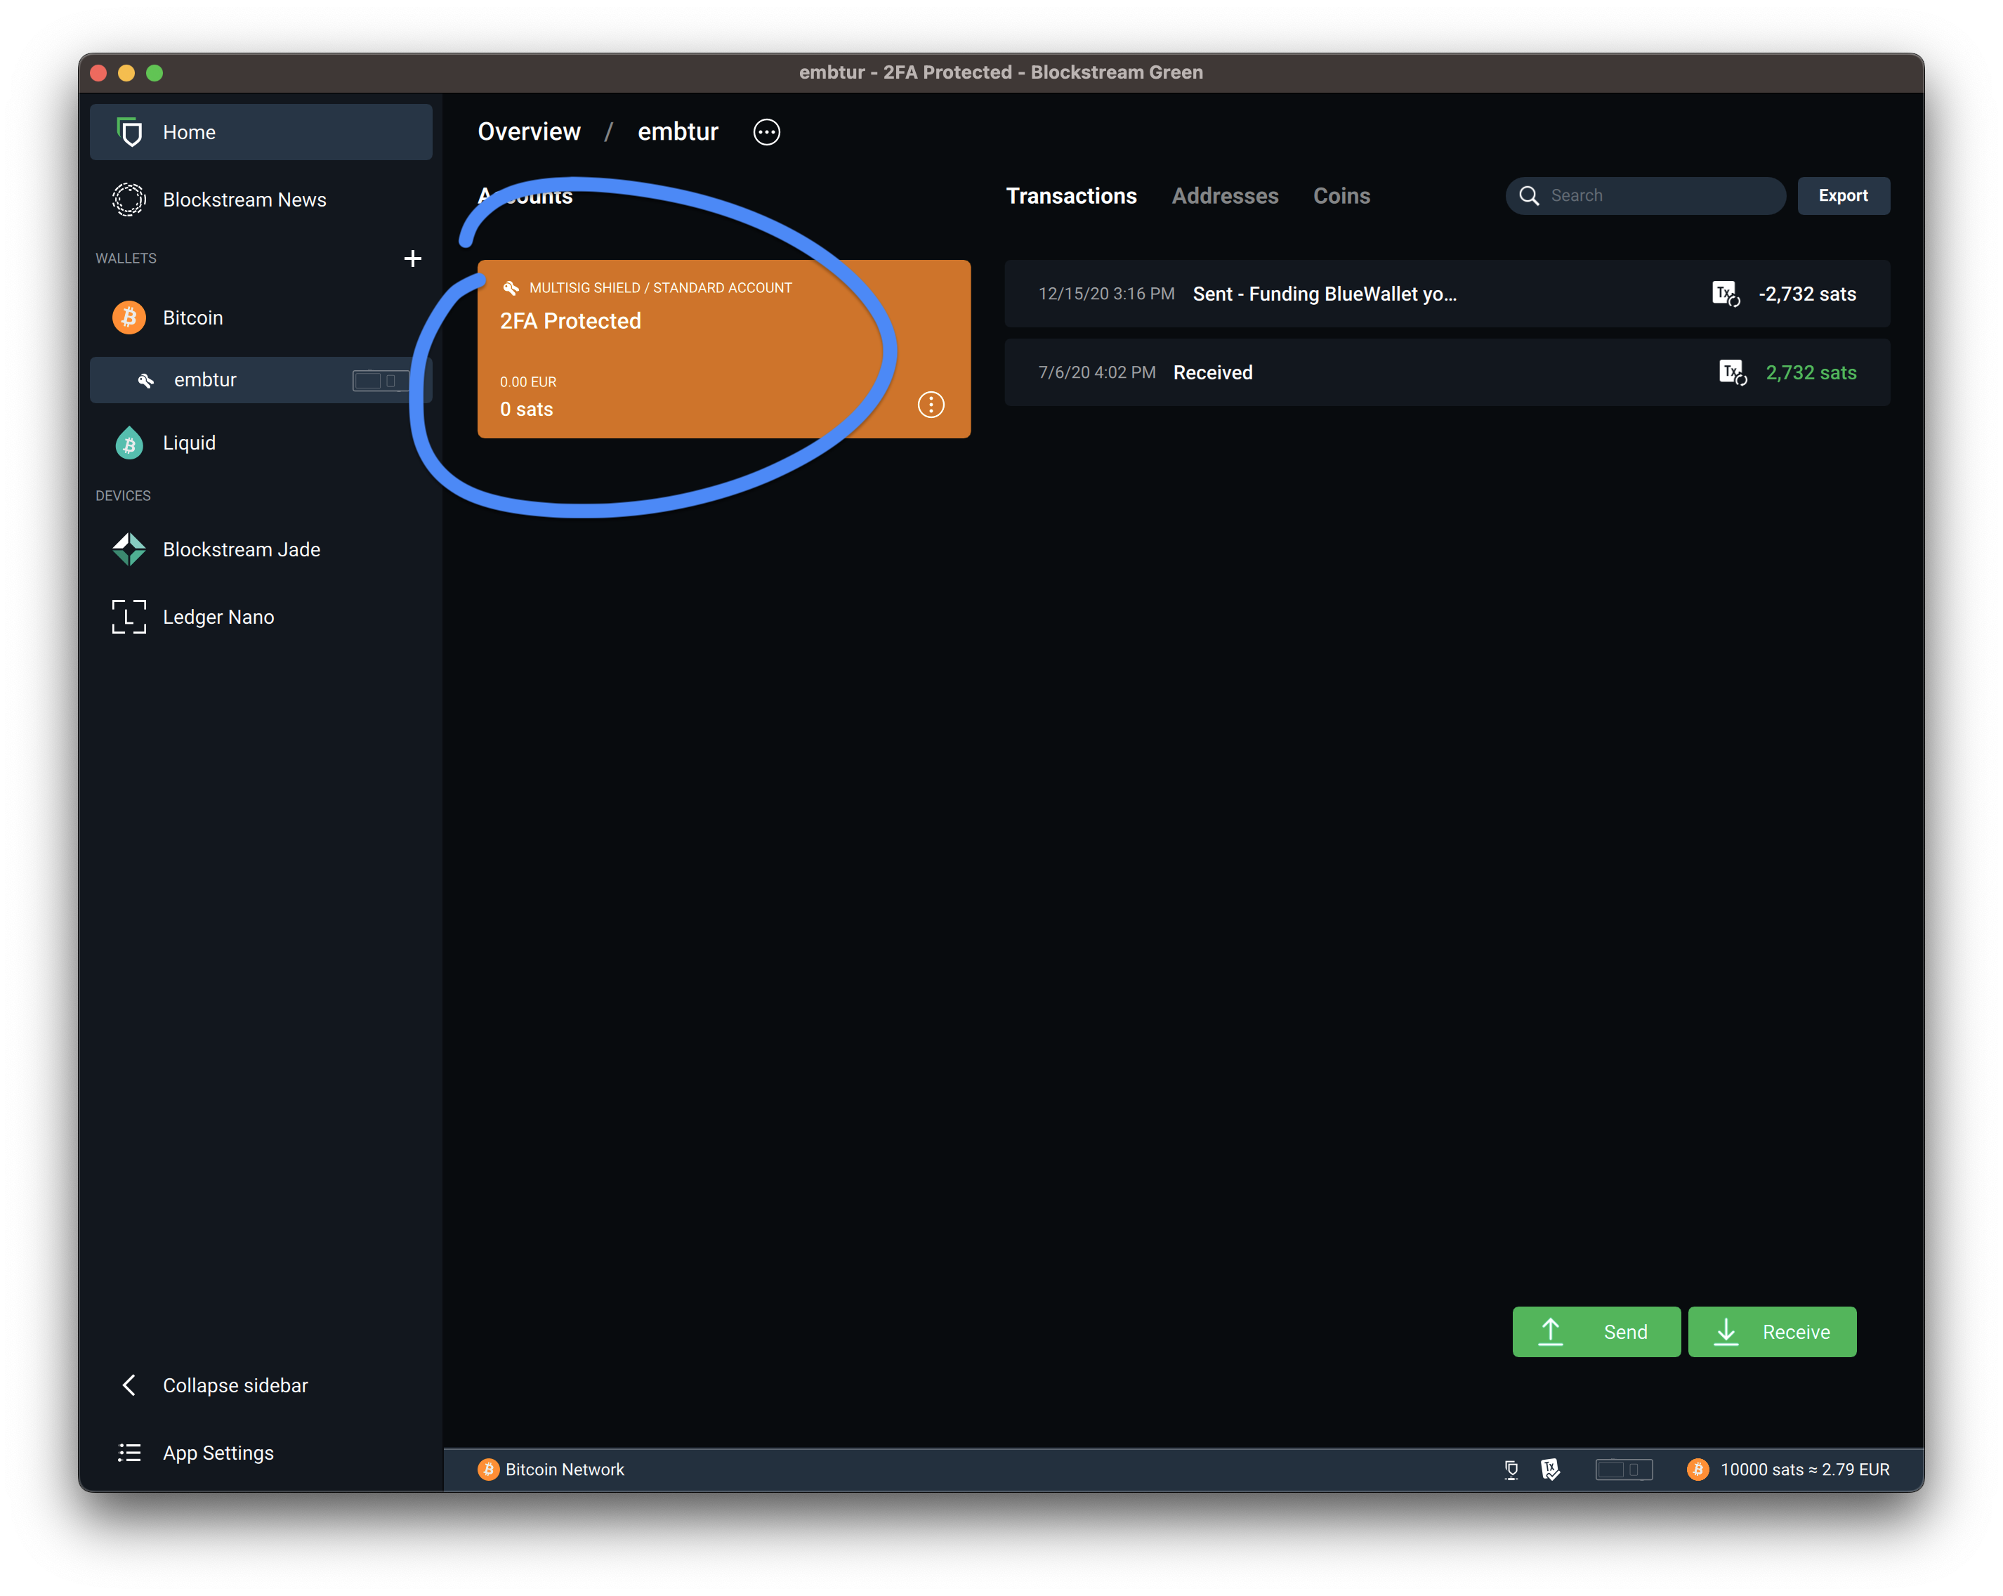
Task: Click the green 2,732 sats amount
Action: [1811, 372]
